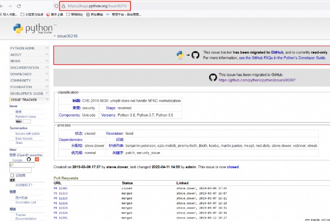Expand the ABOUT menu chevron

pyautogui.click(x=47, y=54)
